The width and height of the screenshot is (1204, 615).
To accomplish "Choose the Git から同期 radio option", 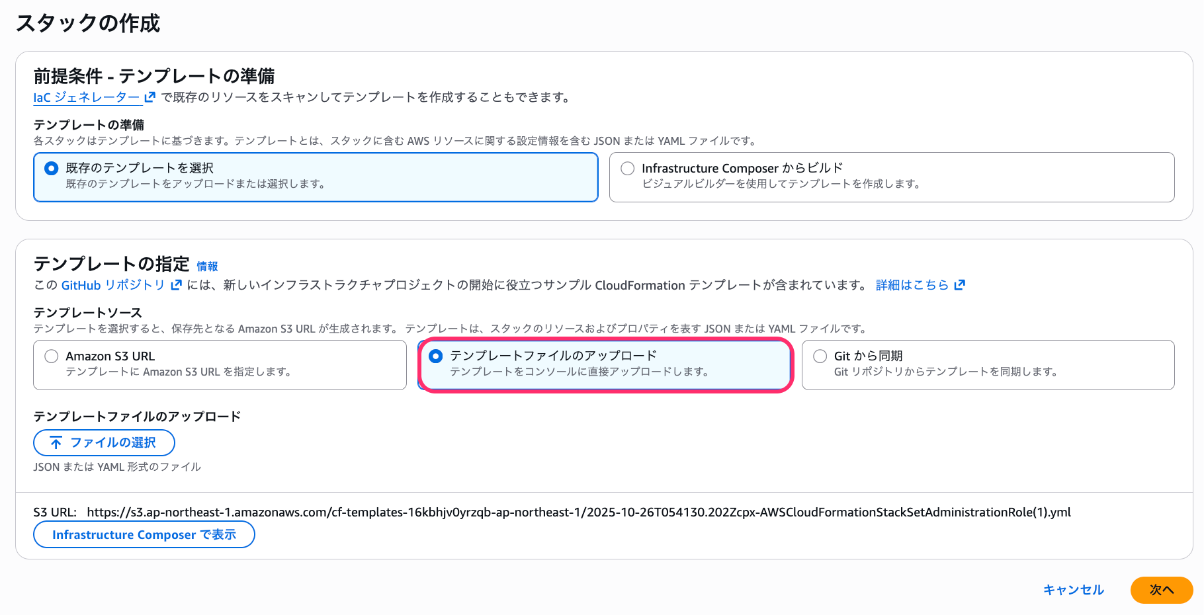I will tap(820, 356).
